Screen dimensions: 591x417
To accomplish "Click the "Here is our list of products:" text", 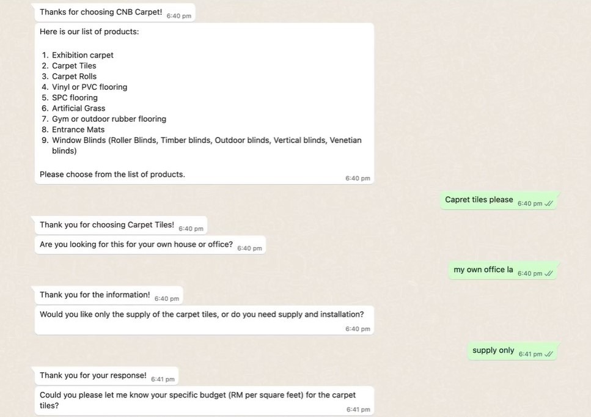I will click(89, 32).
